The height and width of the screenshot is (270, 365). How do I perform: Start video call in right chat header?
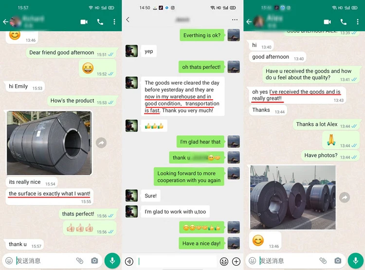point(328,22)
